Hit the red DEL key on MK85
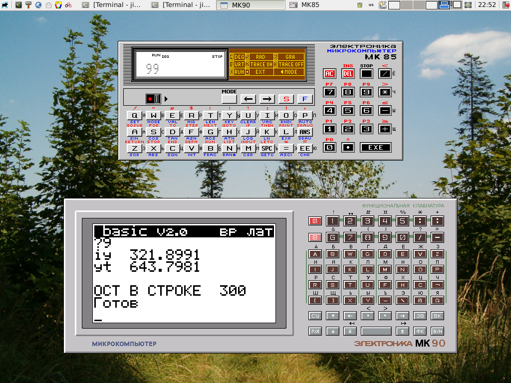 click(x=348, y=74)
